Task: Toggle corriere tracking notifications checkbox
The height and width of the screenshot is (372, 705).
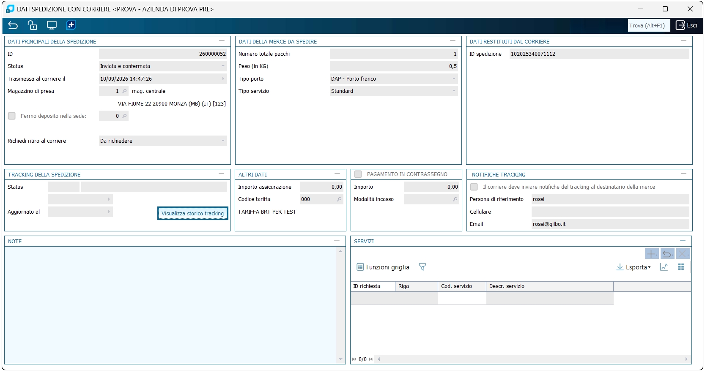Action: click(474, 187)
